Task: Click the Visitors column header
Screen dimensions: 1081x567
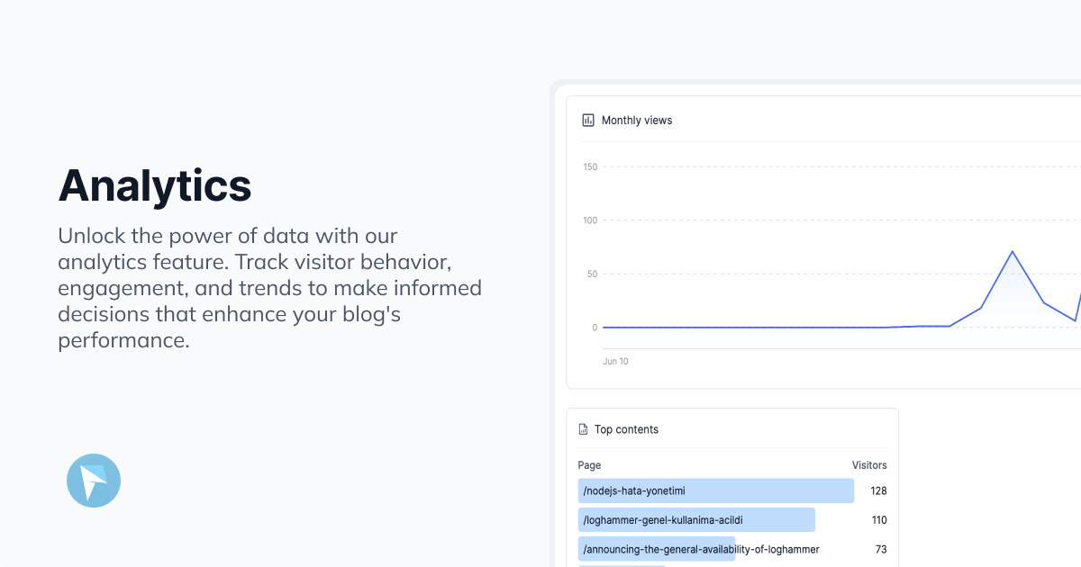Action: click(869, 465)
